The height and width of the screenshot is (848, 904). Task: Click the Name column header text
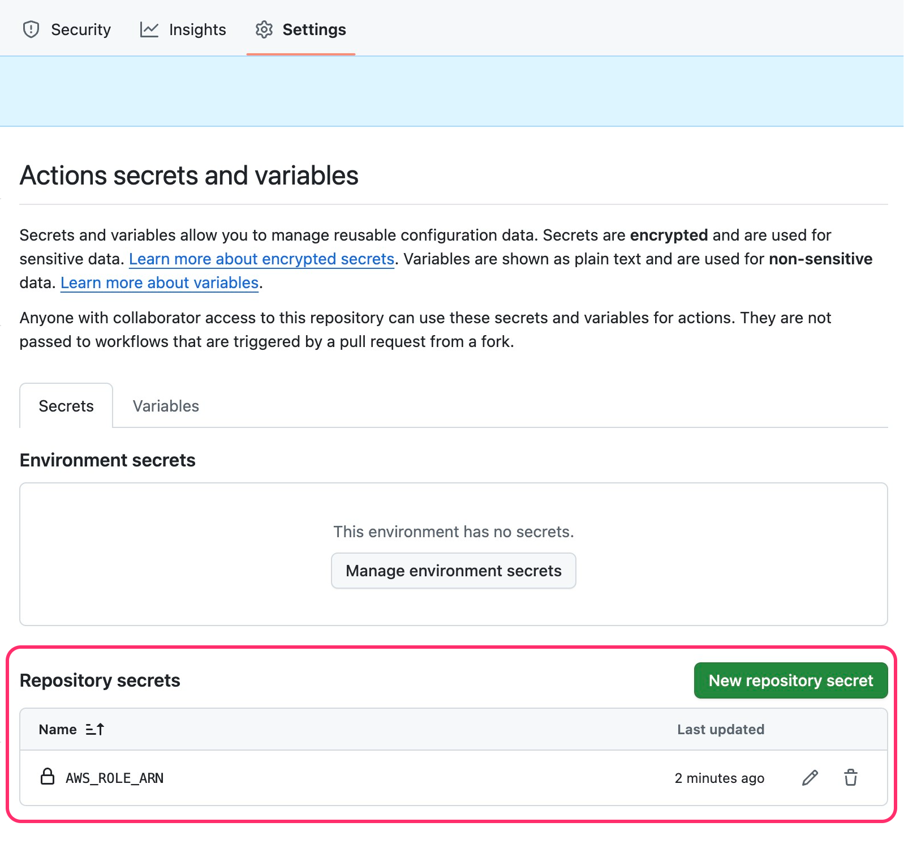[58, 729]
